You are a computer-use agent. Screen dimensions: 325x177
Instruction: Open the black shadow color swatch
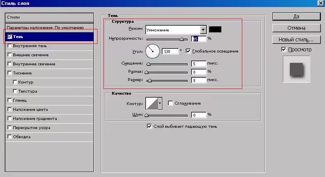[215, 29]
